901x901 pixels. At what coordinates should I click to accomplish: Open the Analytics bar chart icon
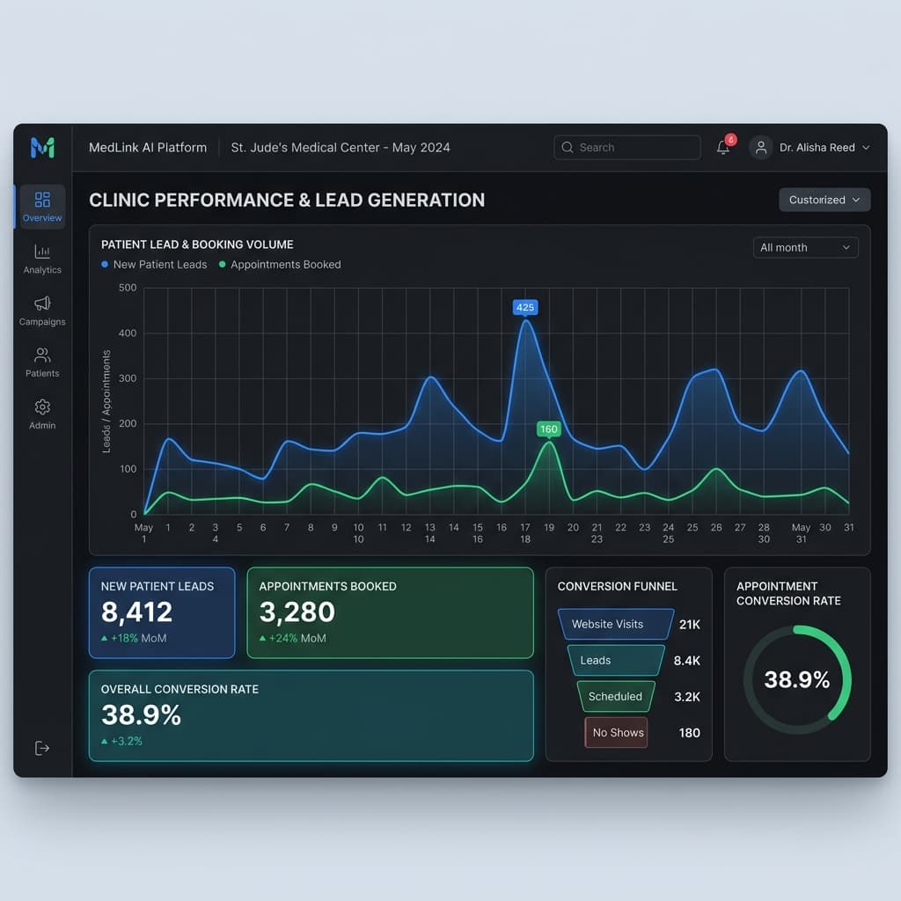(42, 252)
